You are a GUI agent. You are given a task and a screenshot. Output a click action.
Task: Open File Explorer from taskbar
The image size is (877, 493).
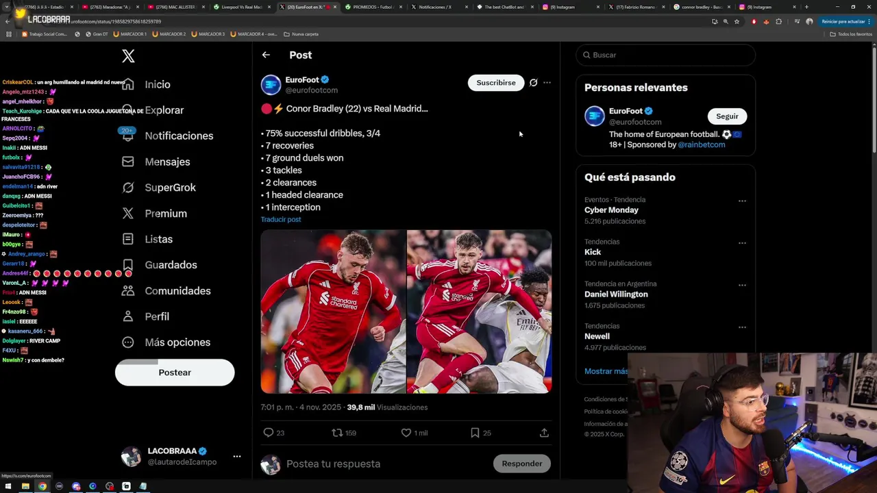tap(25, 486)
